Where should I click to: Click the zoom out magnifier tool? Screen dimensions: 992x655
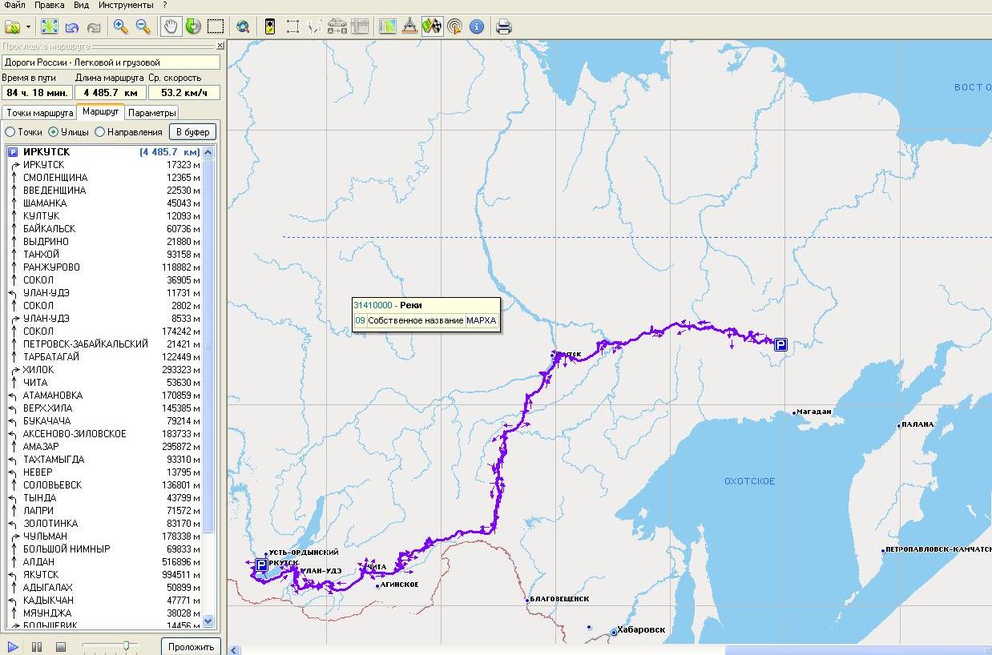click(x=143, y=26)
